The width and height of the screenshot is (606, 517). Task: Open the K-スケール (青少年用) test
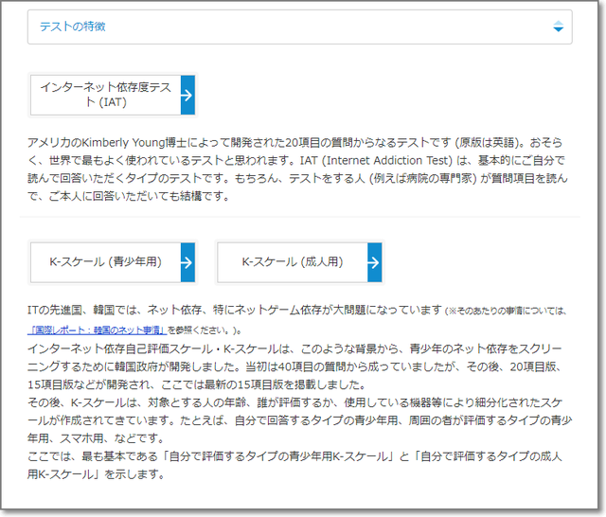tap(105, 262)
